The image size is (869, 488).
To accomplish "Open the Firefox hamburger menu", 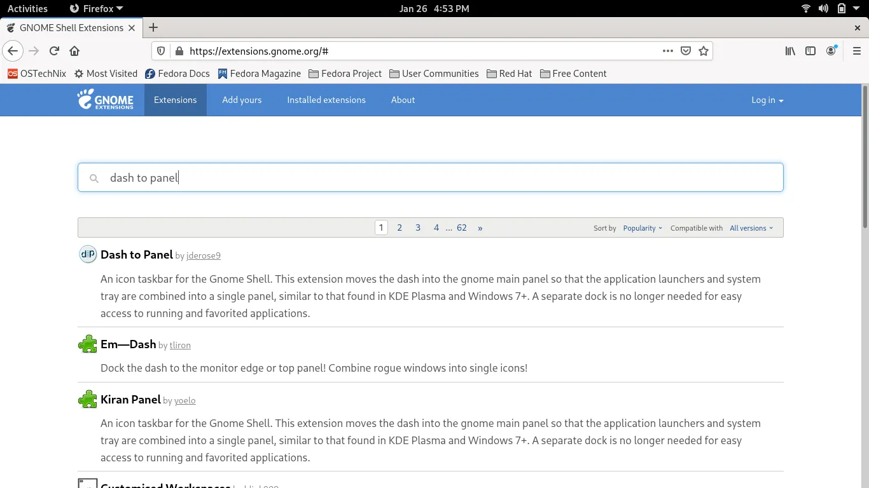I will [856, 51].
